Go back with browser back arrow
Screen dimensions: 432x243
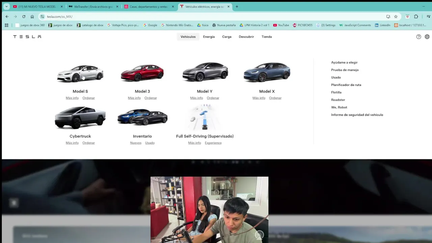(7, 17)
